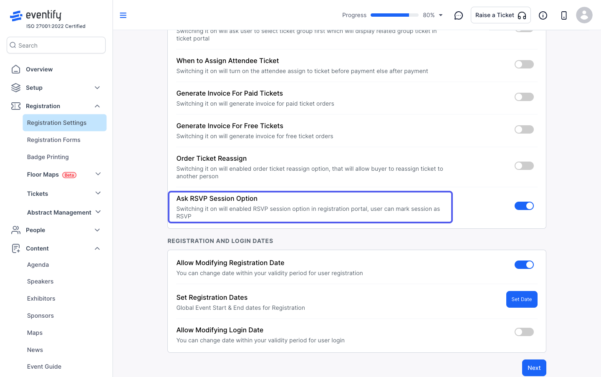Click the Set Date button

coord(522,299)
